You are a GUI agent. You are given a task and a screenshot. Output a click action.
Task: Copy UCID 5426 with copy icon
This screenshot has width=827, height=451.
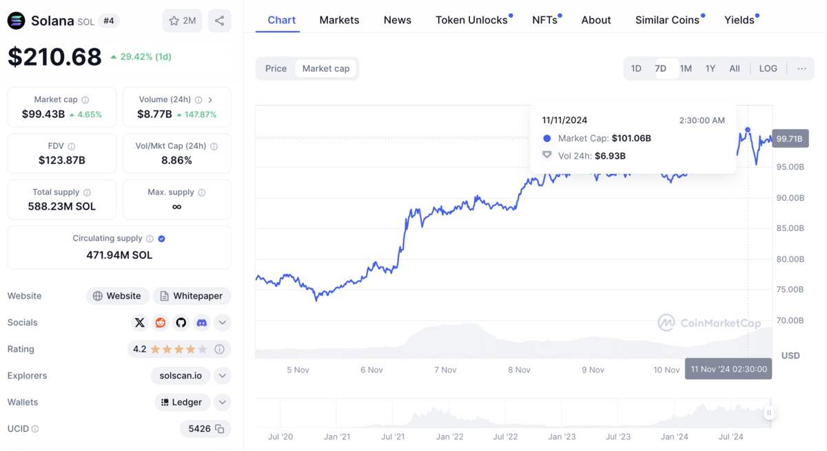coord(220,429)
